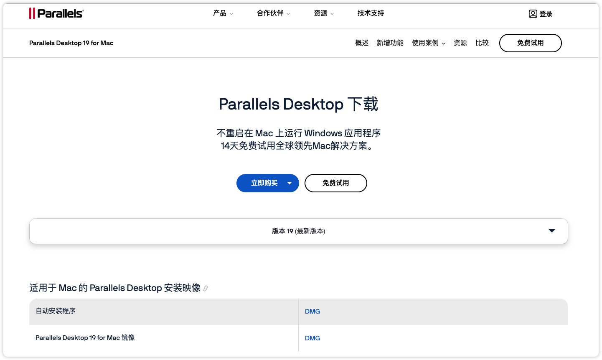
Task: Open the 使用案例 dropdown
Action: (x=426, y=43)
